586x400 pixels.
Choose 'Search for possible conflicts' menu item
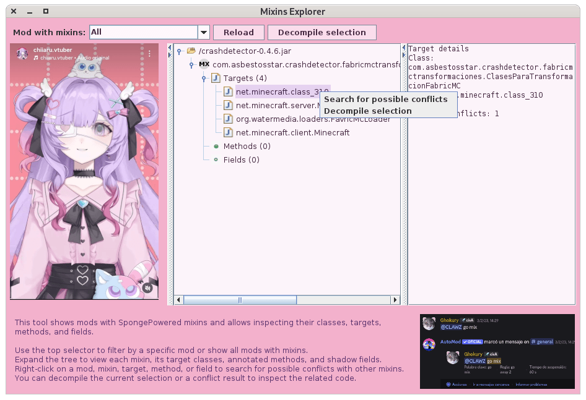click(x=386, y=100)
